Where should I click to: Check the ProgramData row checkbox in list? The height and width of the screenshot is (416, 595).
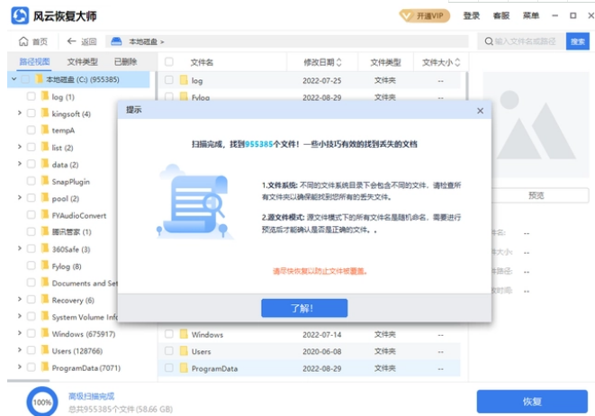[x=169, y=367]
